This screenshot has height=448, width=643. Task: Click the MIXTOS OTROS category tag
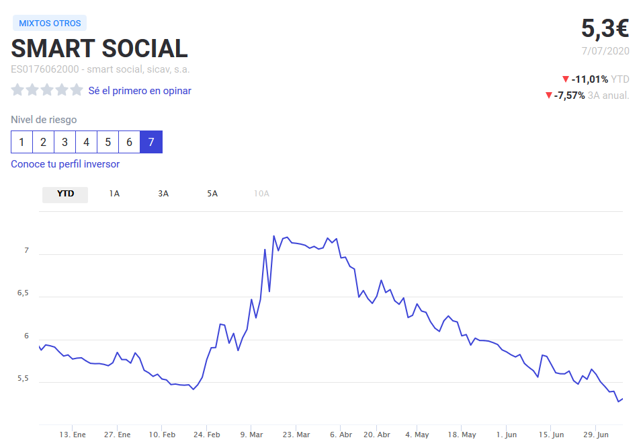(50, 24)
